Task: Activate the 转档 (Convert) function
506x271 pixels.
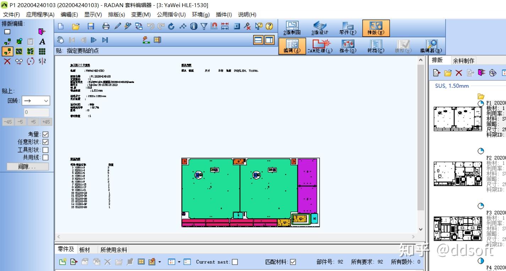Action: click(375, 46)
